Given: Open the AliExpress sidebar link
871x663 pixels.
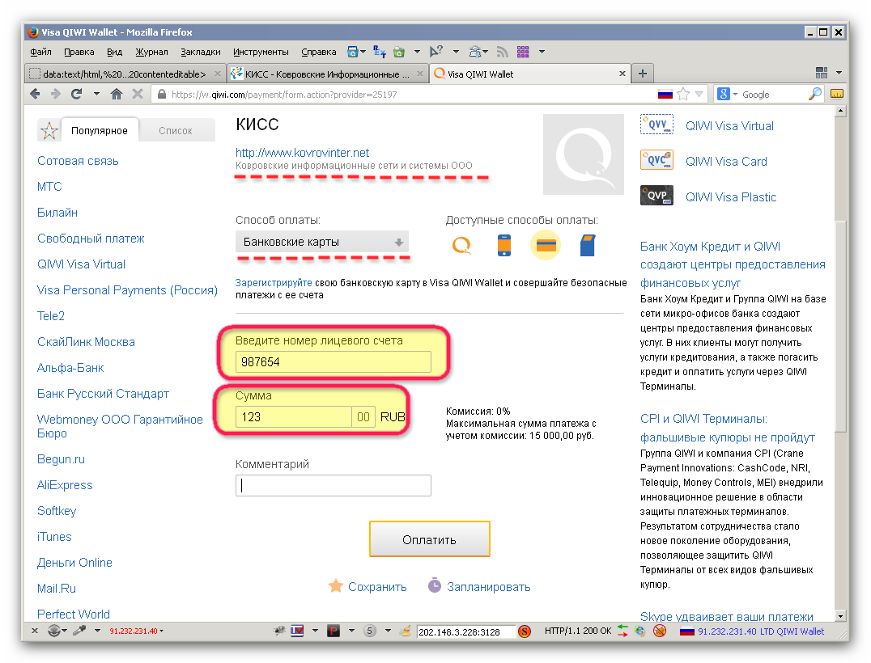Looking at the screenshot, I should coord(65,485).
